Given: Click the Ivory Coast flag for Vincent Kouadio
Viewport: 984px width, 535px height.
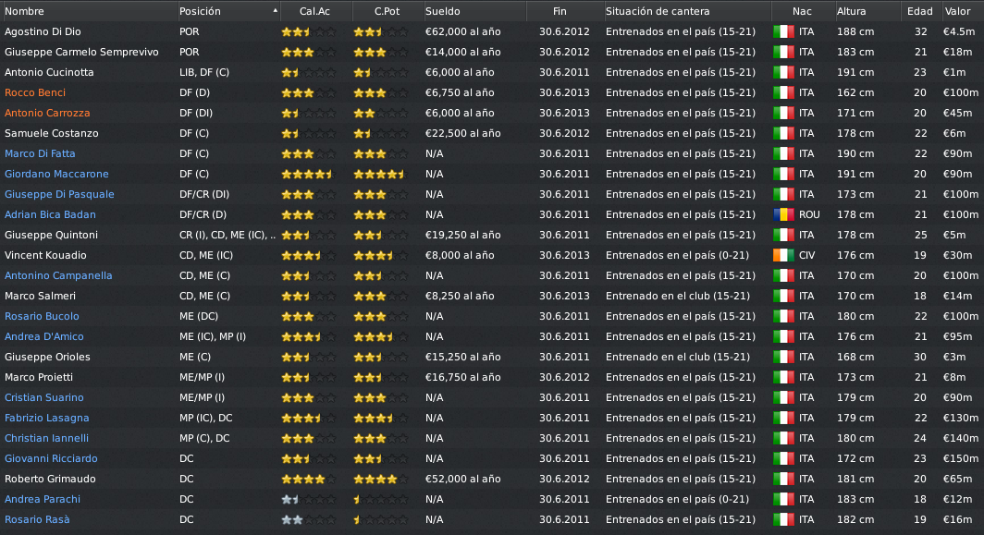Looking at the screenshot, I should tap(783, 255).
